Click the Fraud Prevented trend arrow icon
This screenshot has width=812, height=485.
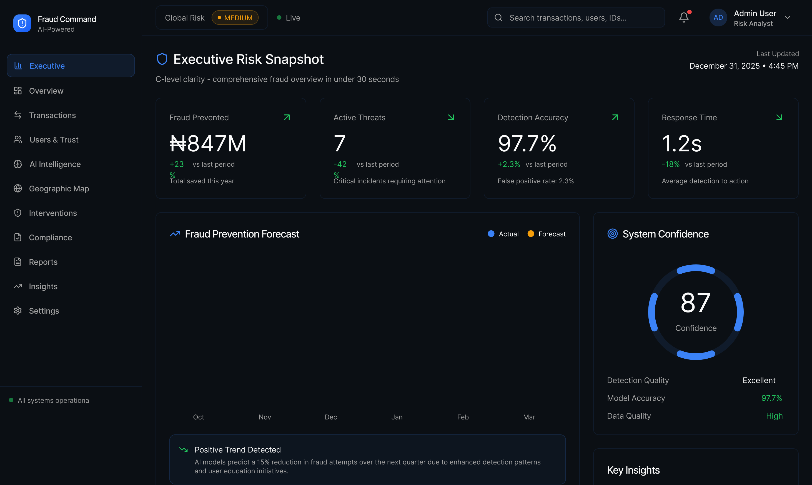[x=287, y=117]
